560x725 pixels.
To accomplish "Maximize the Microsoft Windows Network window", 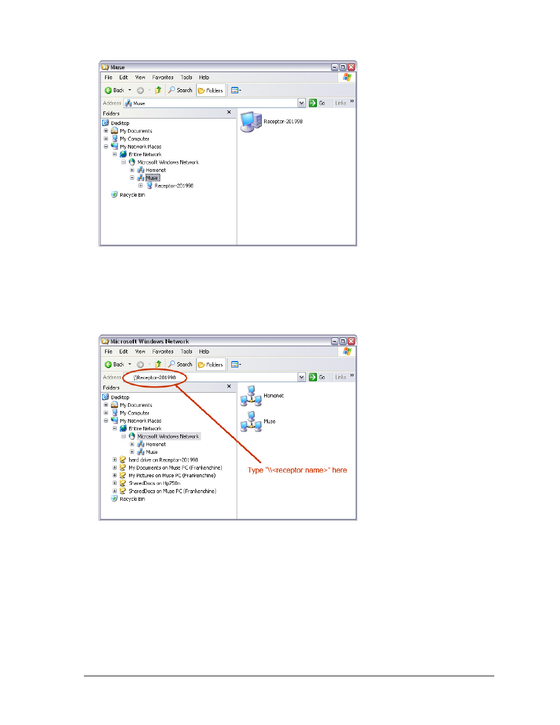I will point(343,341).
